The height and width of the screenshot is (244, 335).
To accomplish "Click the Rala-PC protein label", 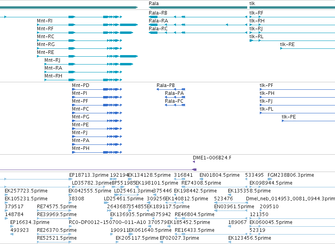I will (x=174, y=101).
